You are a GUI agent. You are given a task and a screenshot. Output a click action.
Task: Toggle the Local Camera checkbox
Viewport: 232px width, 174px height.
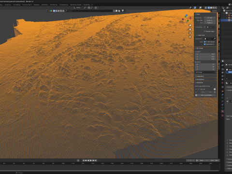pyautogui.click(x=205, y=27)
